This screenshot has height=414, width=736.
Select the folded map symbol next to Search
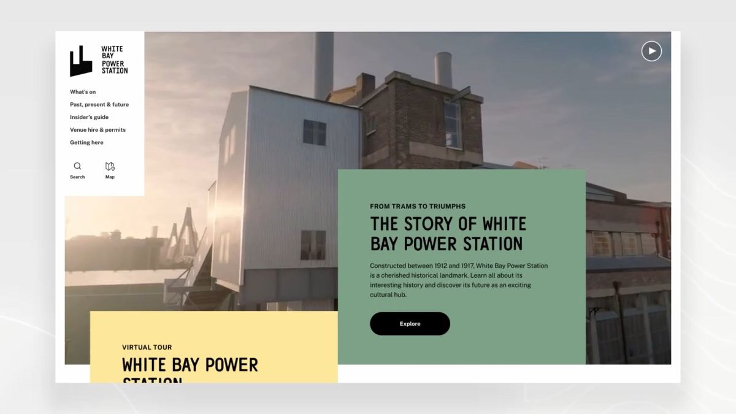(x=110, y=166)
